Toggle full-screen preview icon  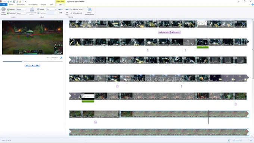(61, 57)
